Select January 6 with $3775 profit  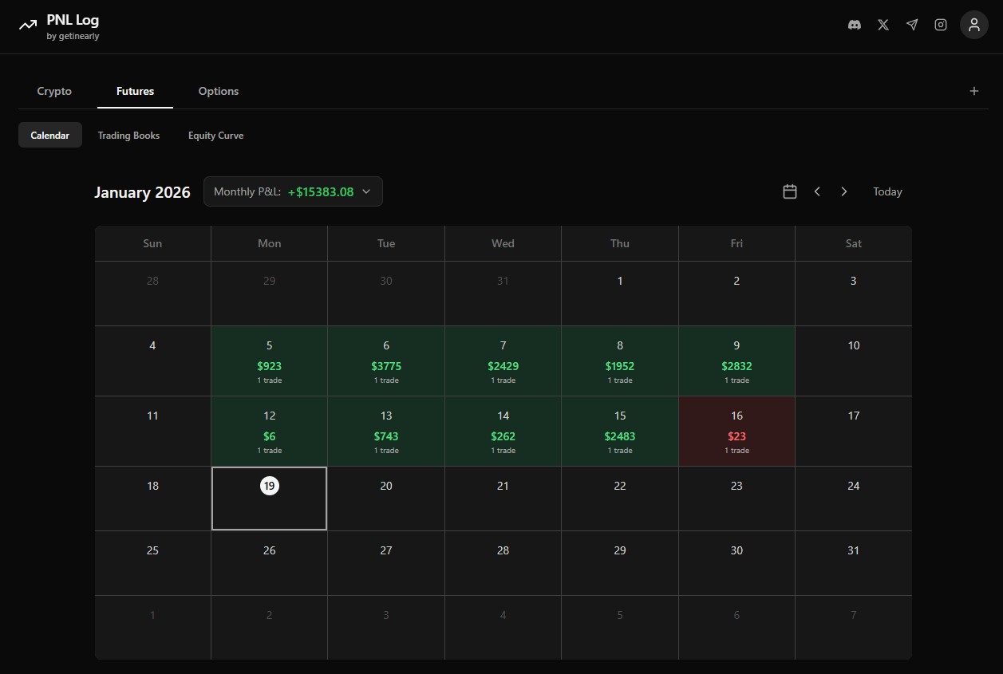(x=386, y=361)
